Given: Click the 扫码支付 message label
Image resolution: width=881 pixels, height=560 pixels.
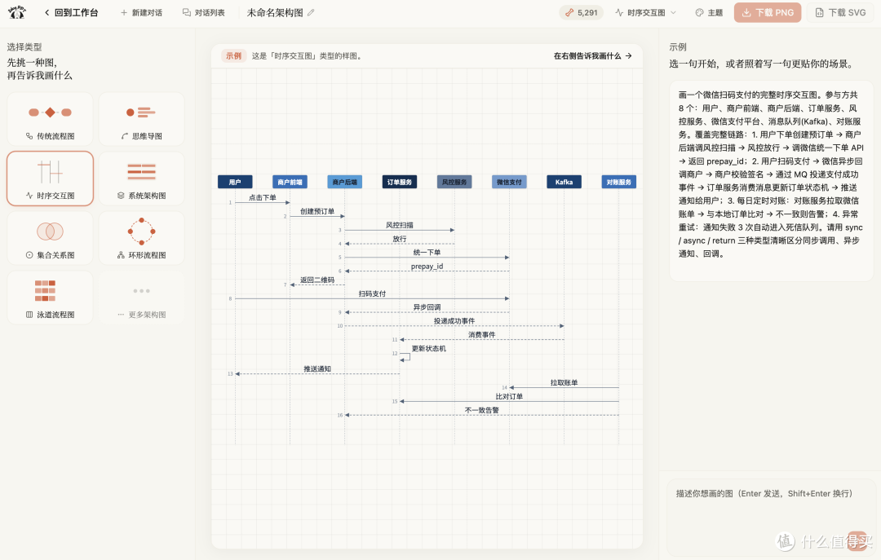Looking at the screenshot, I should [372, 293].
